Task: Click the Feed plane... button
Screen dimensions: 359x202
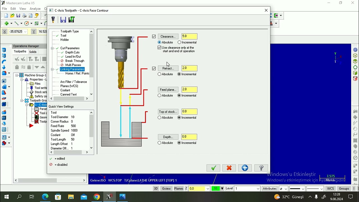Action: (168, 90)
